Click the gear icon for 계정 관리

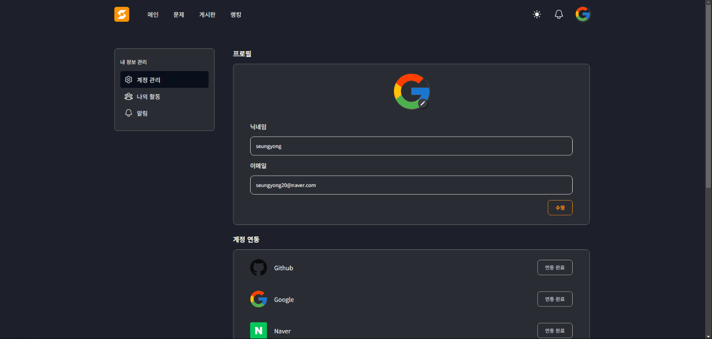[x=128, y=80]
